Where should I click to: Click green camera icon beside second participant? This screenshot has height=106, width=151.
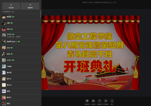coord(12,23)
